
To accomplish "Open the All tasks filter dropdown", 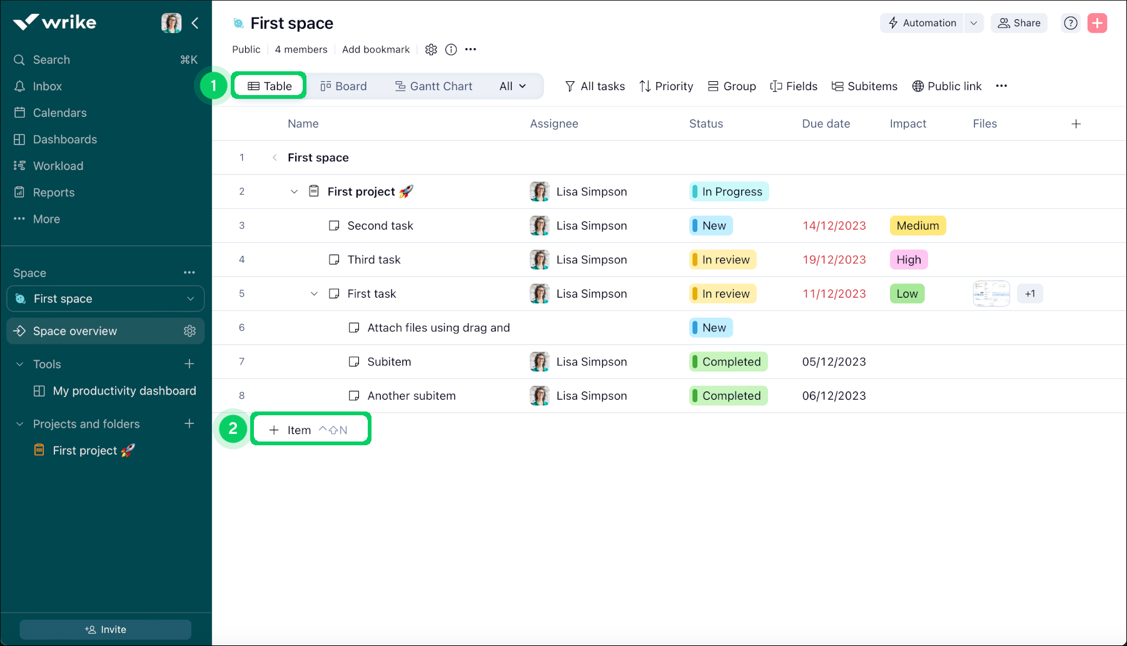I will [x=594, y=86].
